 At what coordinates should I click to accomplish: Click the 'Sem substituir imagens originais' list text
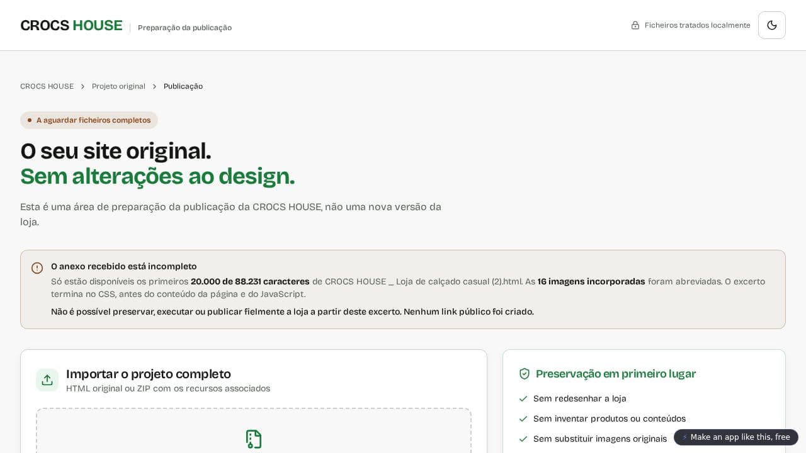[x=600, y=439]
